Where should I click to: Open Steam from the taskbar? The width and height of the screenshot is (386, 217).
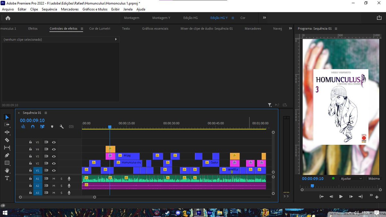167,212
